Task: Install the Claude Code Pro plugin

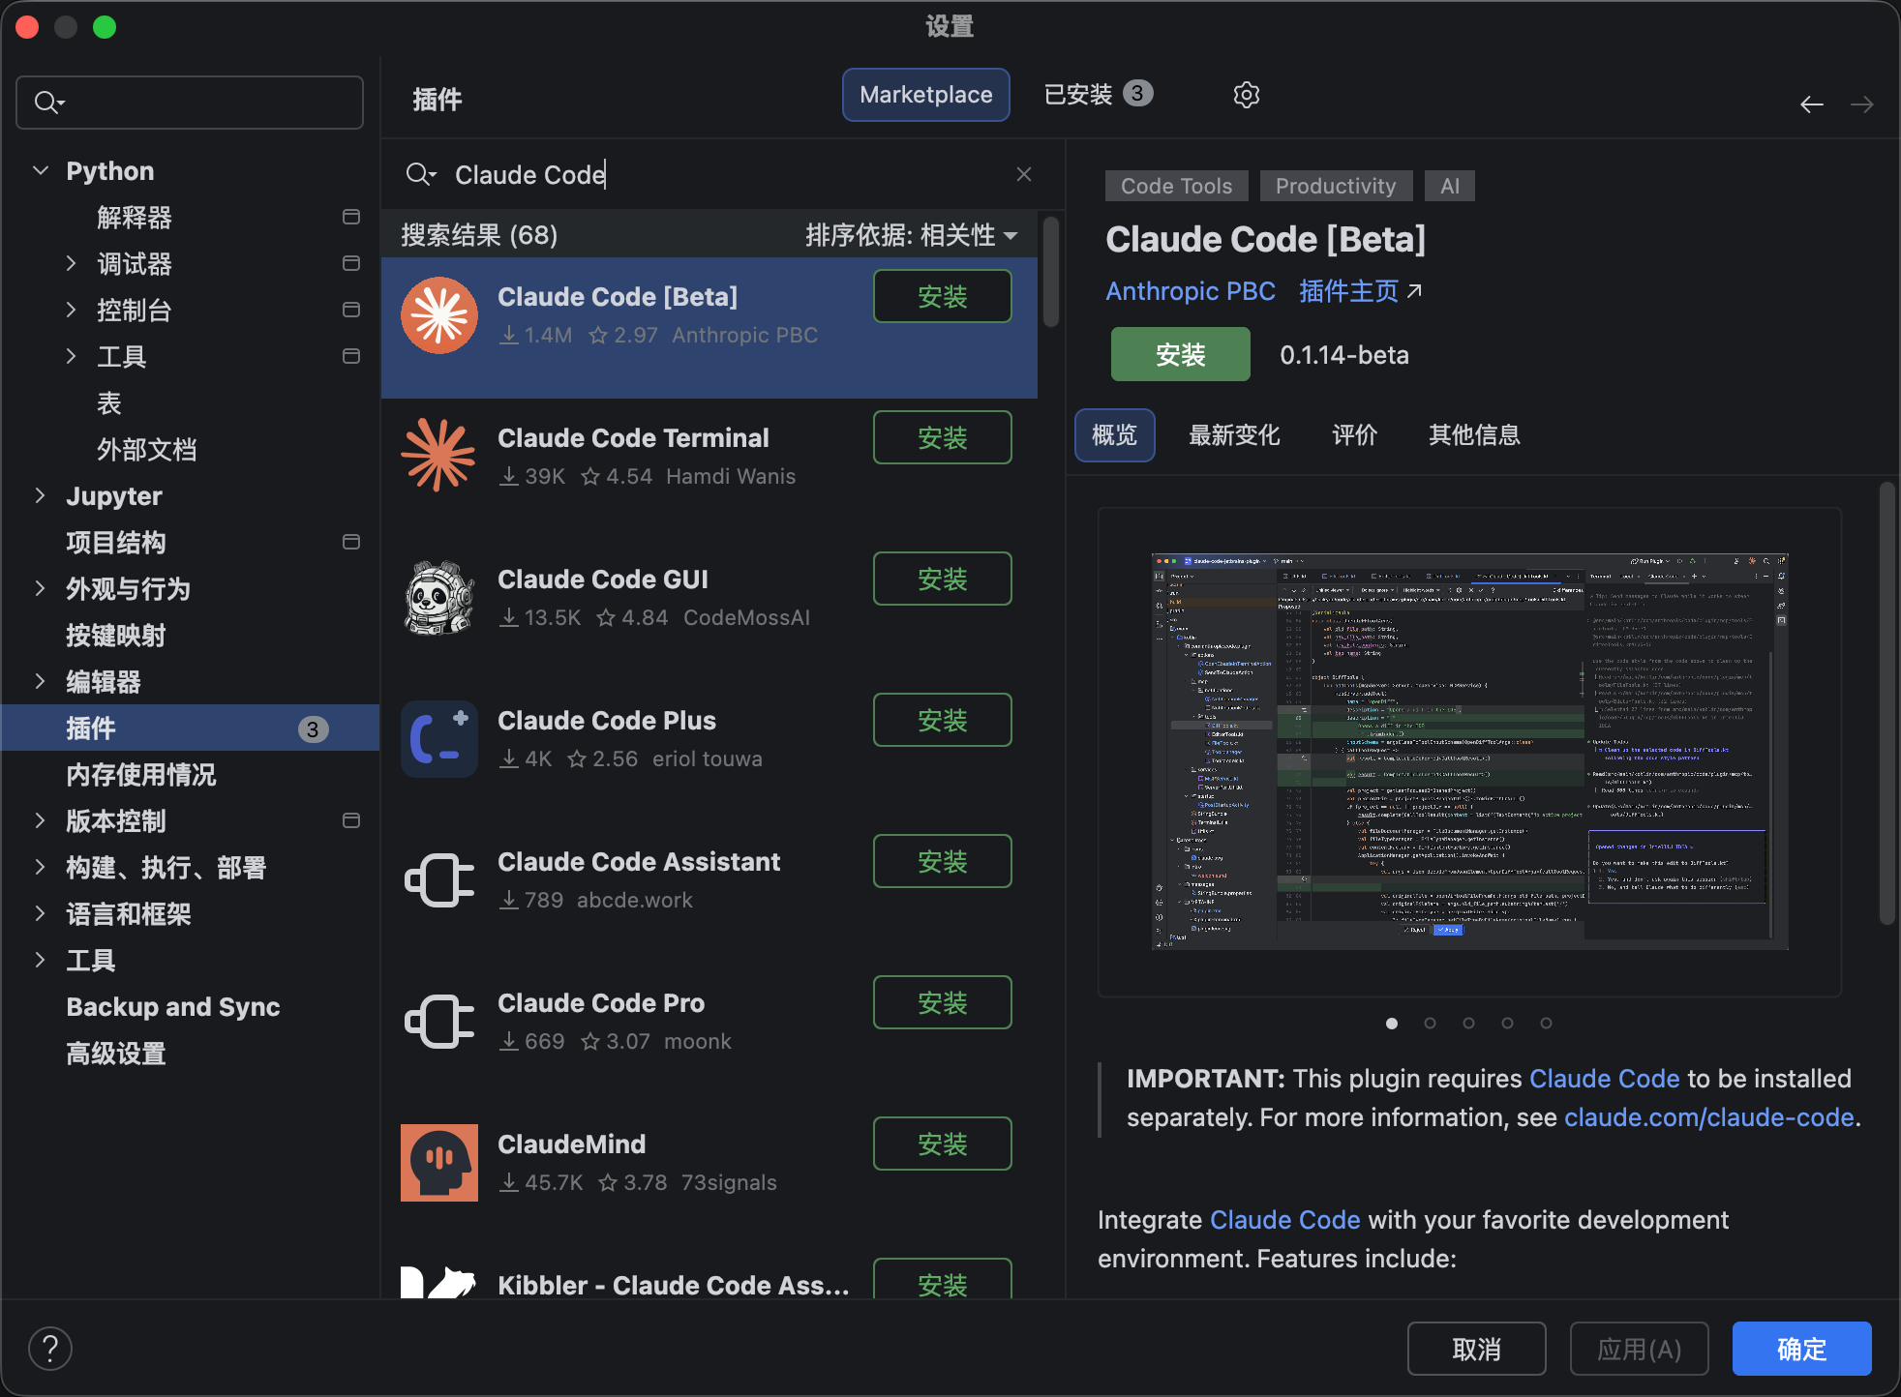Action: (x=942, y=1003)
